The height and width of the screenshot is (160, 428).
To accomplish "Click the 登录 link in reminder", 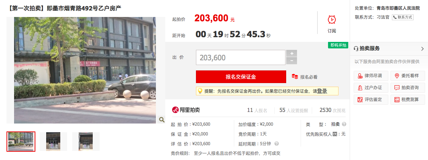I will tap(322, 91).
